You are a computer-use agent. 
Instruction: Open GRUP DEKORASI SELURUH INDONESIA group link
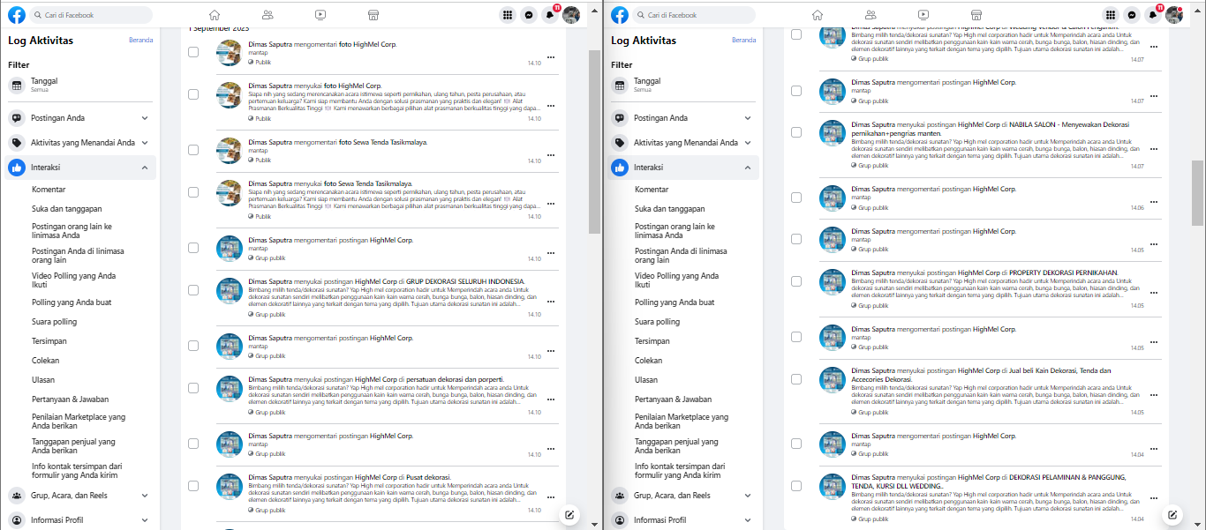pyautogui.click(x=465, y=281)
